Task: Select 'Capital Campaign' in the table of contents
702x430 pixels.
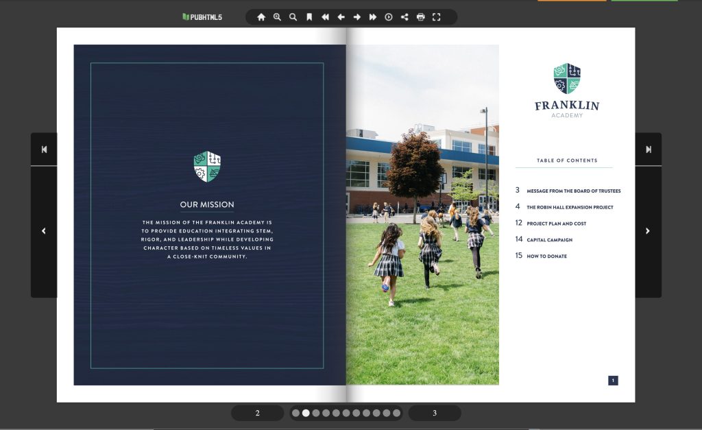Action: (x=550, y=239)
